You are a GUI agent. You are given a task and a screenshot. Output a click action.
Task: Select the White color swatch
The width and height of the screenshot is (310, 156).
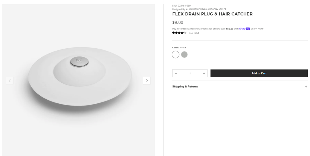pos(176,55)
